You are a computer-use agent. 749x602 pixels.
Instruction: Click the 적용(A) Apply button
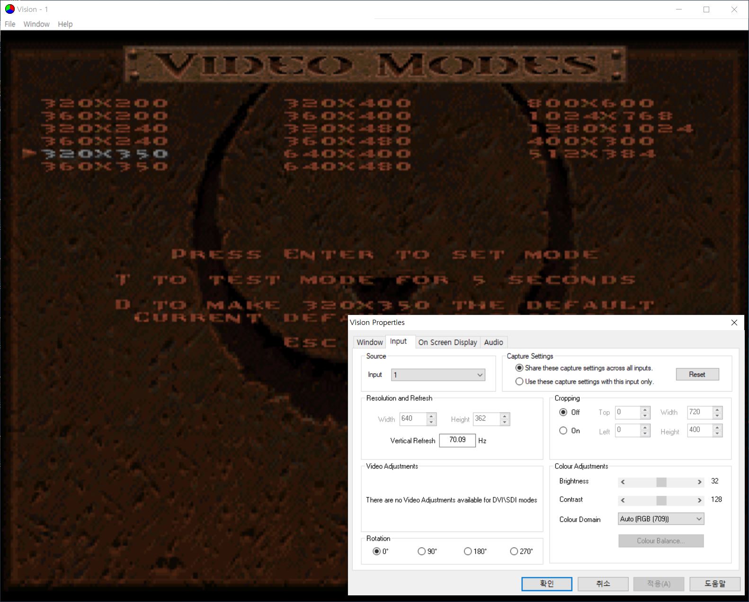(x=659, y=584)
